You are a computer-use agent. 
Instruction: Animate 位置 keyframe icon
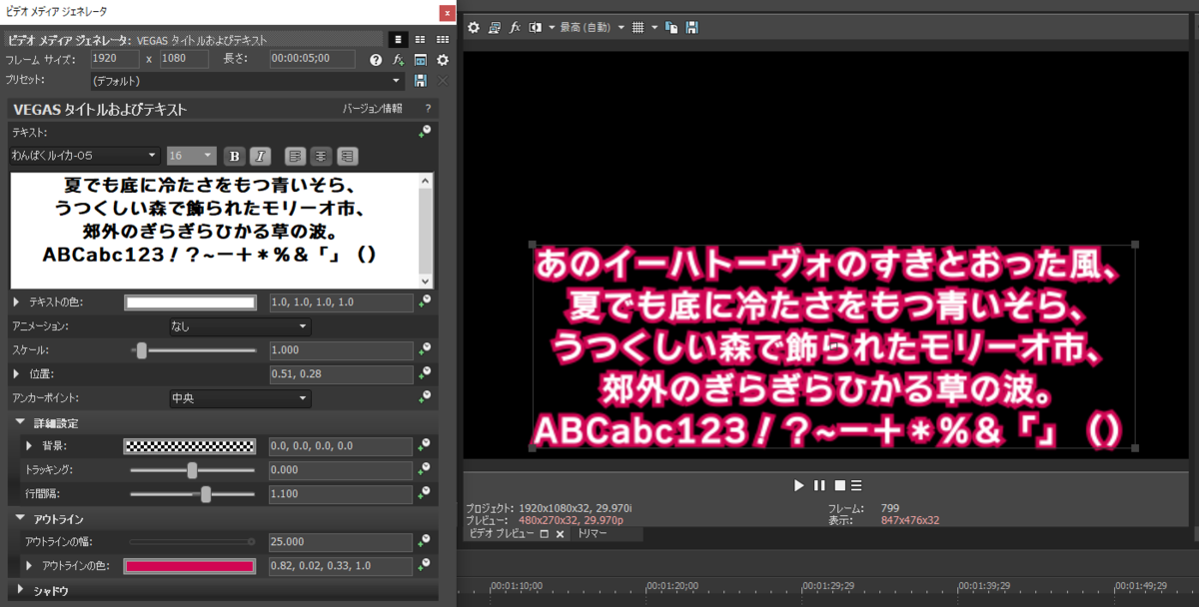coord(424,373)
